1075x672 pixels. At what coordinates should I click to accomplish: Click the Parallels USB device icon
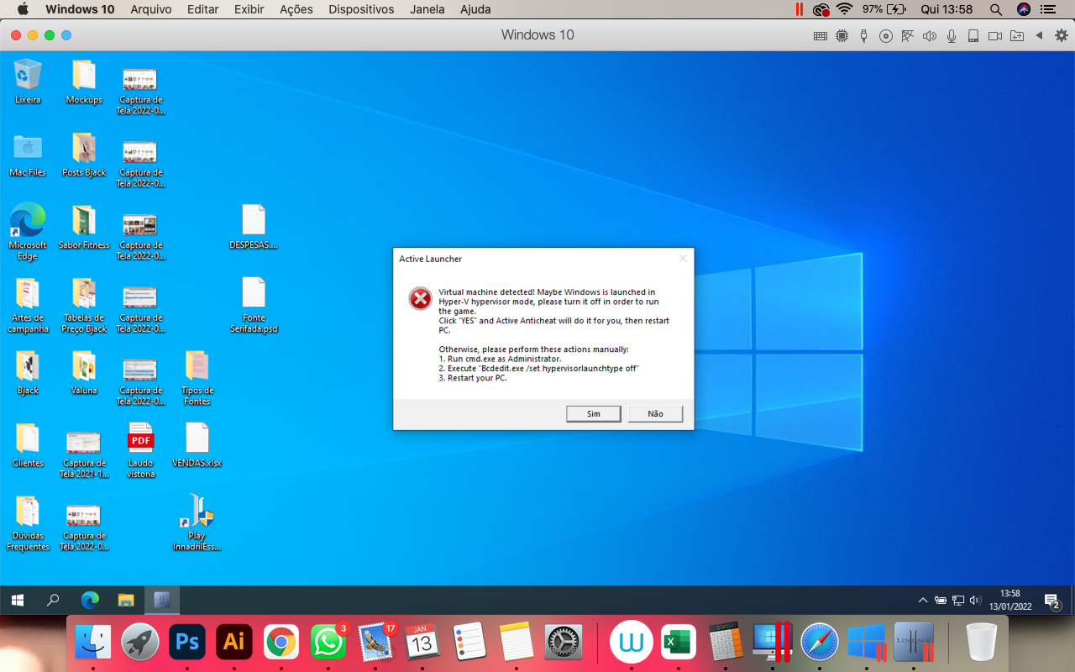pos(863,35)
